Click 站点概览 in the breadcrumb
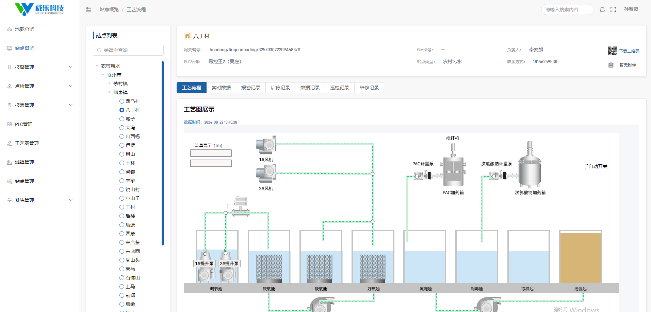The image size is (651, 312). click(x=109, y=10)
